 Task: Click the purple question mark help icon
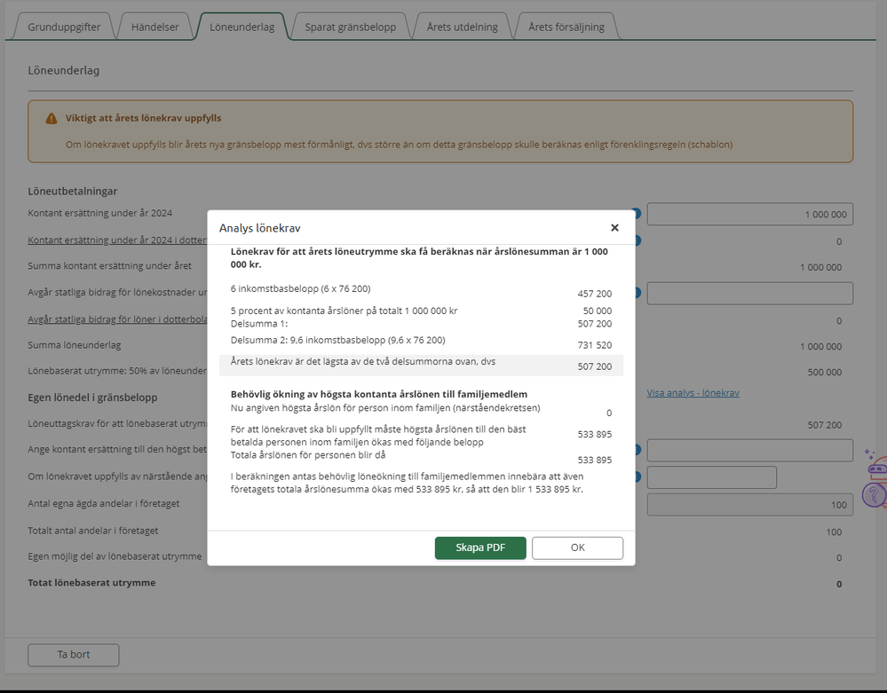[x=875, y=493]
